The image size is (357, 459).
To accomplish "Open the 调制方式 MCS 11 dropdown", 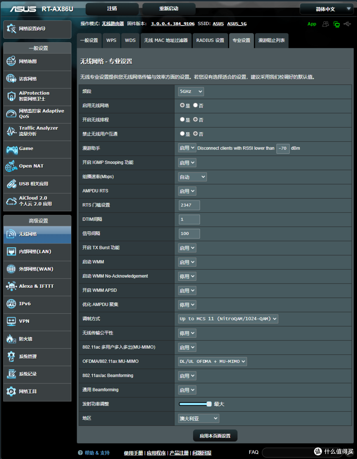I will click(228, 319).
